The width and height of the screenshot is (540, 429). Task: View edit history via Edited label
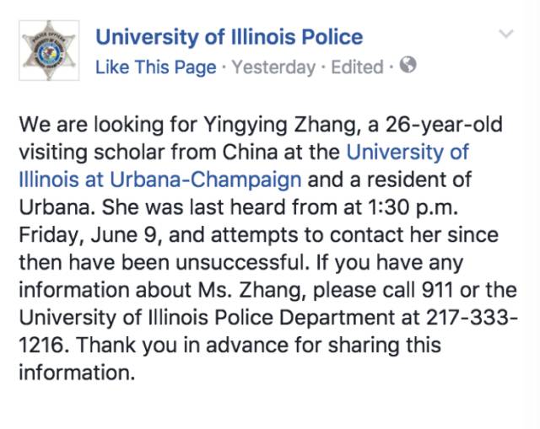point(358,67)
